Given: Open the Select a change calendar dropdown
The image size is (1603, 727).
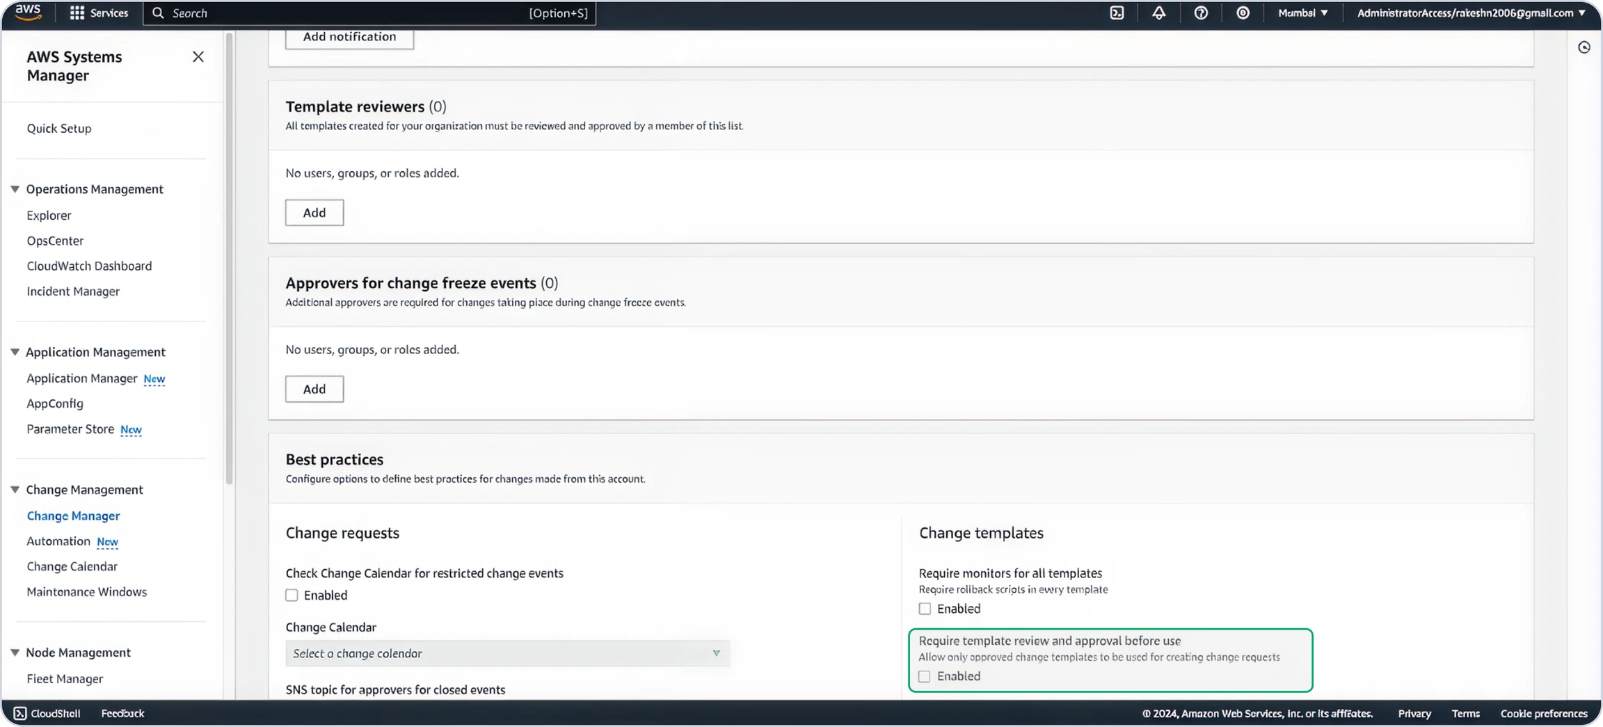Looking at the screenshot, I should (x=507, y=653).
